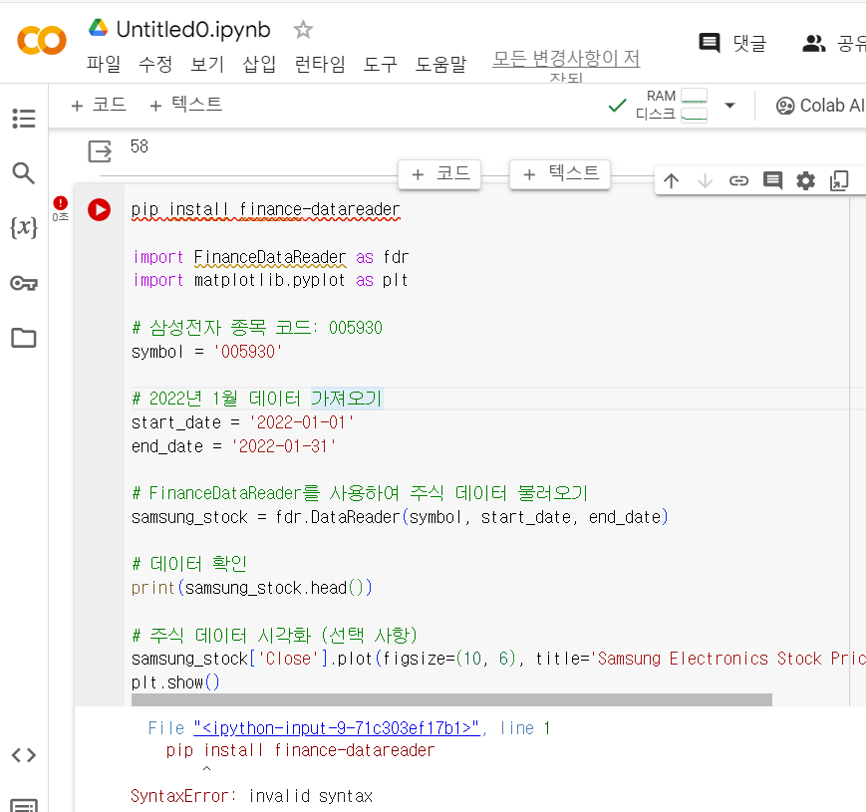This screenshot has width=866, height=812.
Task: Click the 공유 share button
Action: (x=834, y=43)
